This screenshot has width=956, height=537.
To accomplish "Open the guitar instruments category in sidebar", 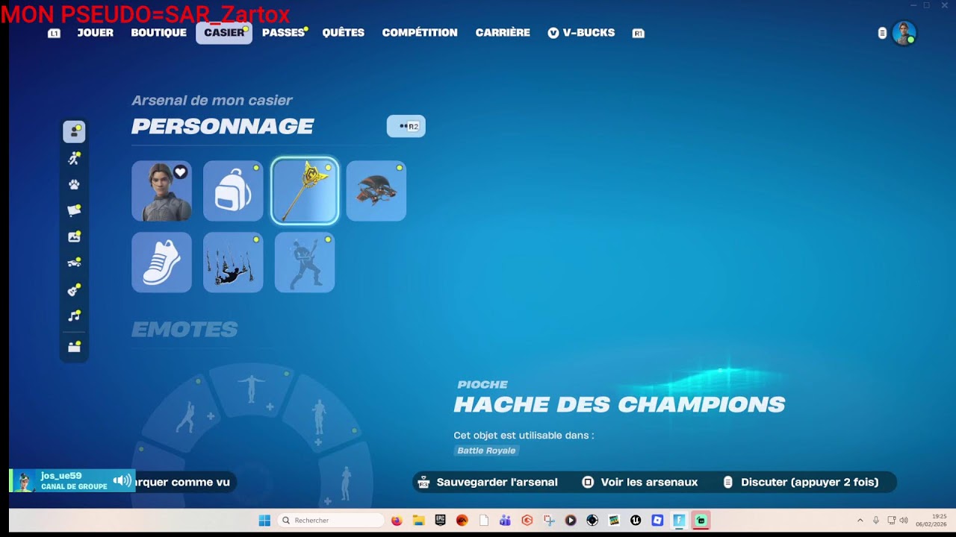I will coord(74,289).
